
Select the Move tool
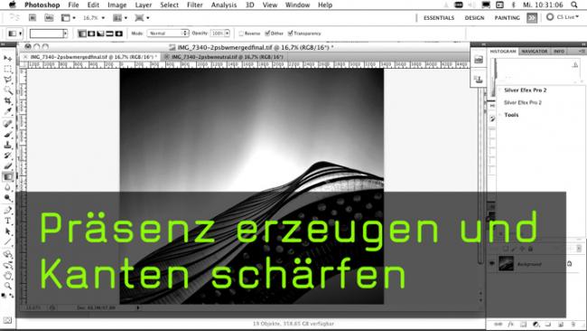[7, 58]
